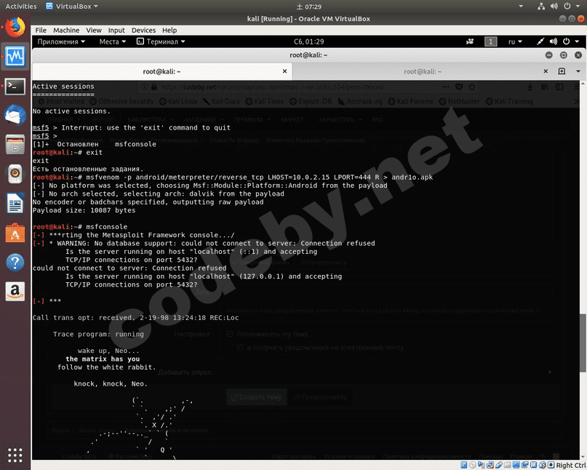This screenshot has height=470, width=587.
Task: Click the VirtualBox display status icon
Action: click(x=516, y=465)
